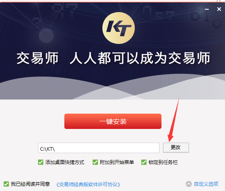Focus the C:\KT\ install path field
The width and height of the screenshot is (225, 191).
click(x=99, y=148)
